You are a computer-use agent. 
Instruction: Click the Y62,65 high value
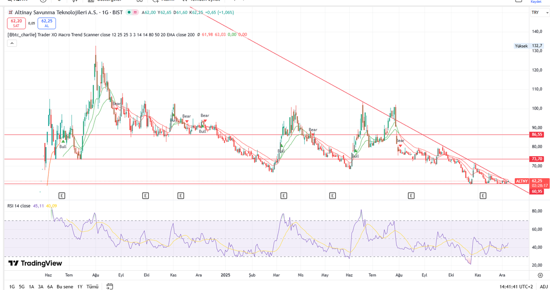coord(165,12)
